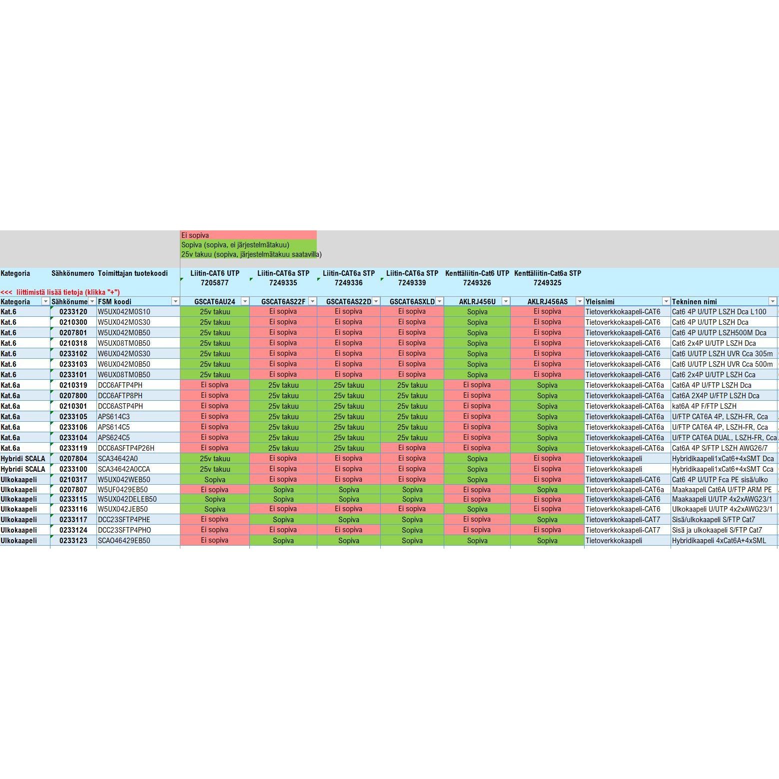Expand the Tekninen nimi filter dropdown

point(773,301)
